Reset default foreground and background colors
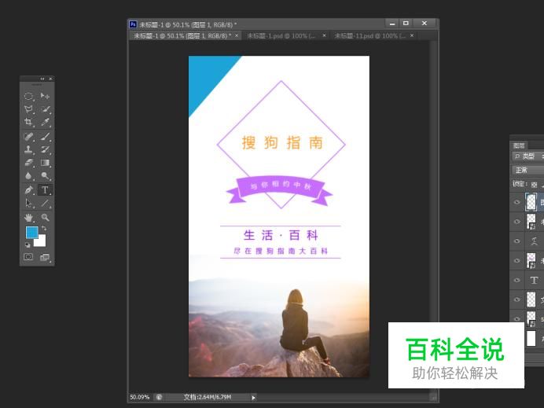Viewport: 544px width, 408px height. (28, 245)
